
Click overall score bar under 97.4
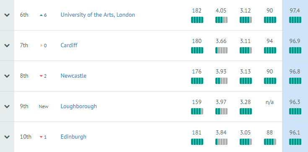point(295,20)
